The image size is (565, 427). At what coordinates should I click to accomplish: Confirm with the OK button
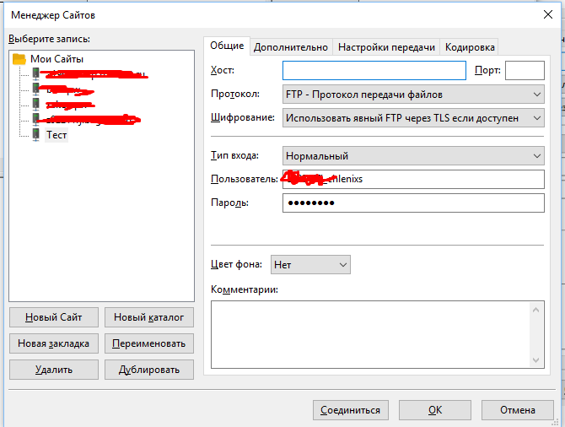pyautogui.click(x=435, y=410)
